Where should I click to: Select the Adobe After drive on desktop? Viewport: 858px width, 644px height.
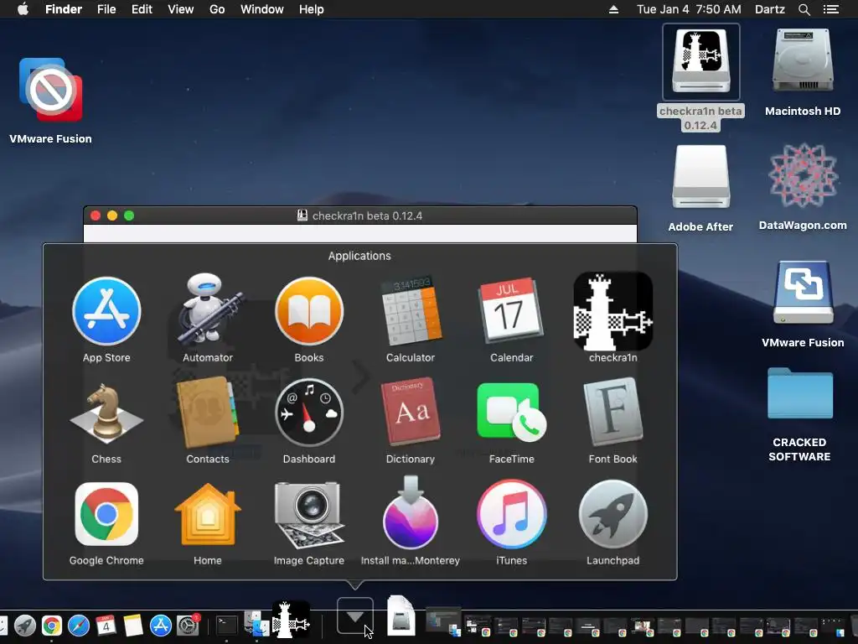click(x=701, y=178)
